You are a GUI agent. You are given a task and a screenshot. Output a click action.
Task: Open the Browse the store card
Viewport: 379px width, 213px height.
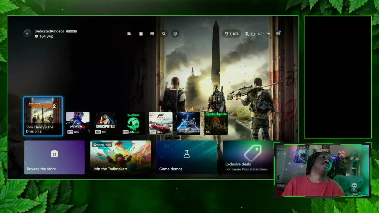tap(54, 157)
